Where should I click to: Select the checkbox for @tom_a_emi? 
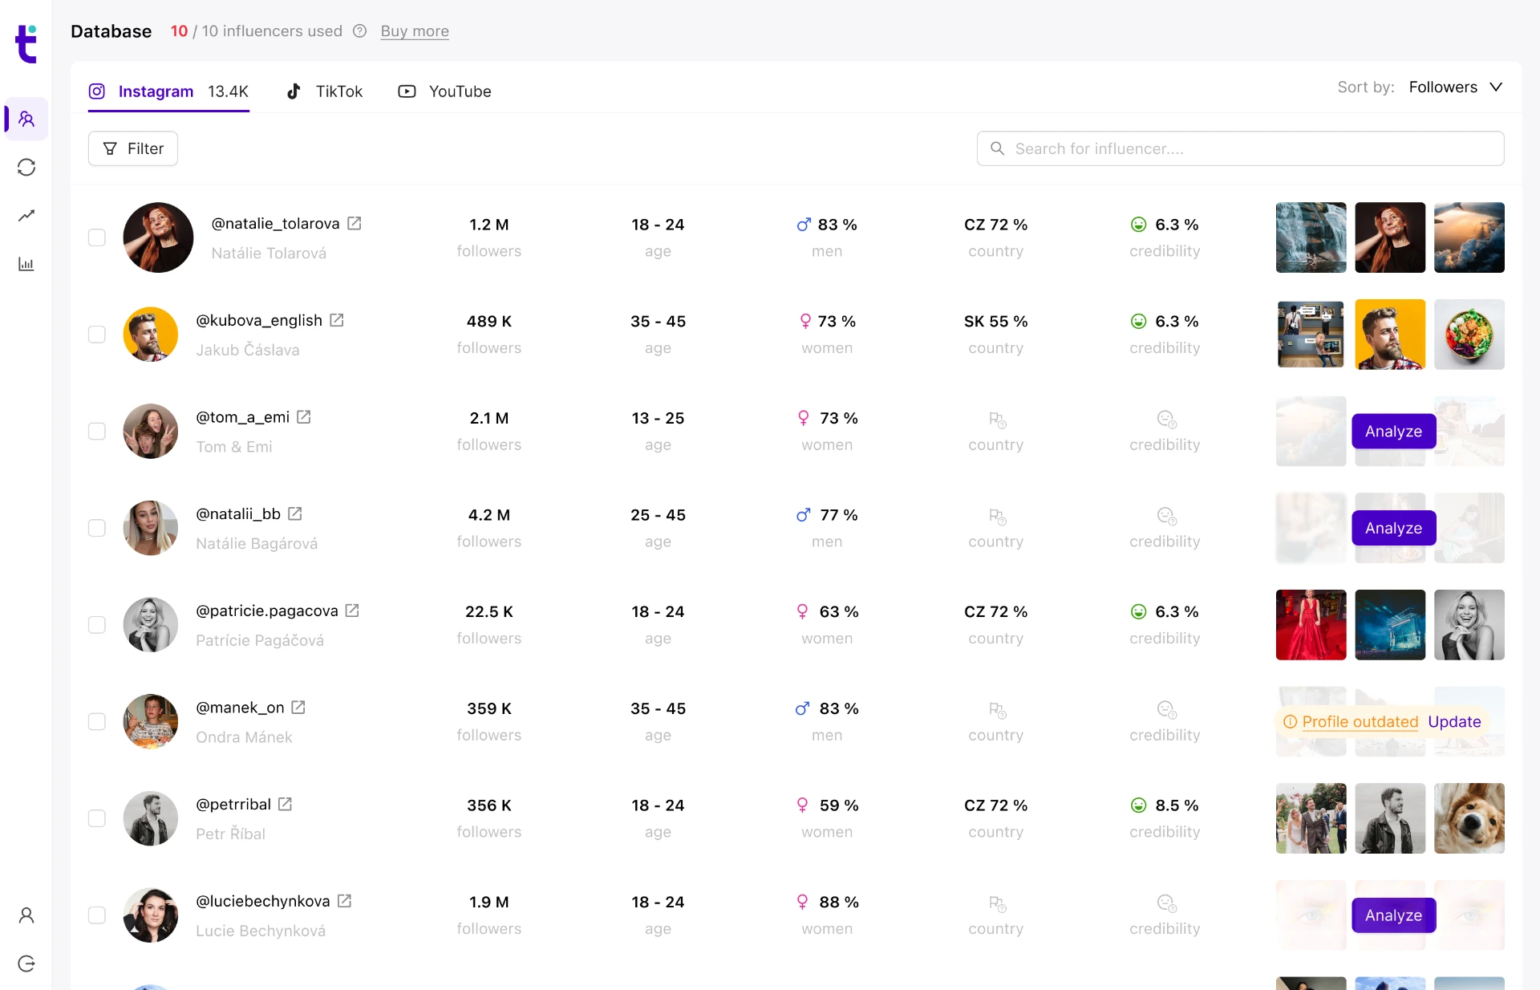click(97, 432)
